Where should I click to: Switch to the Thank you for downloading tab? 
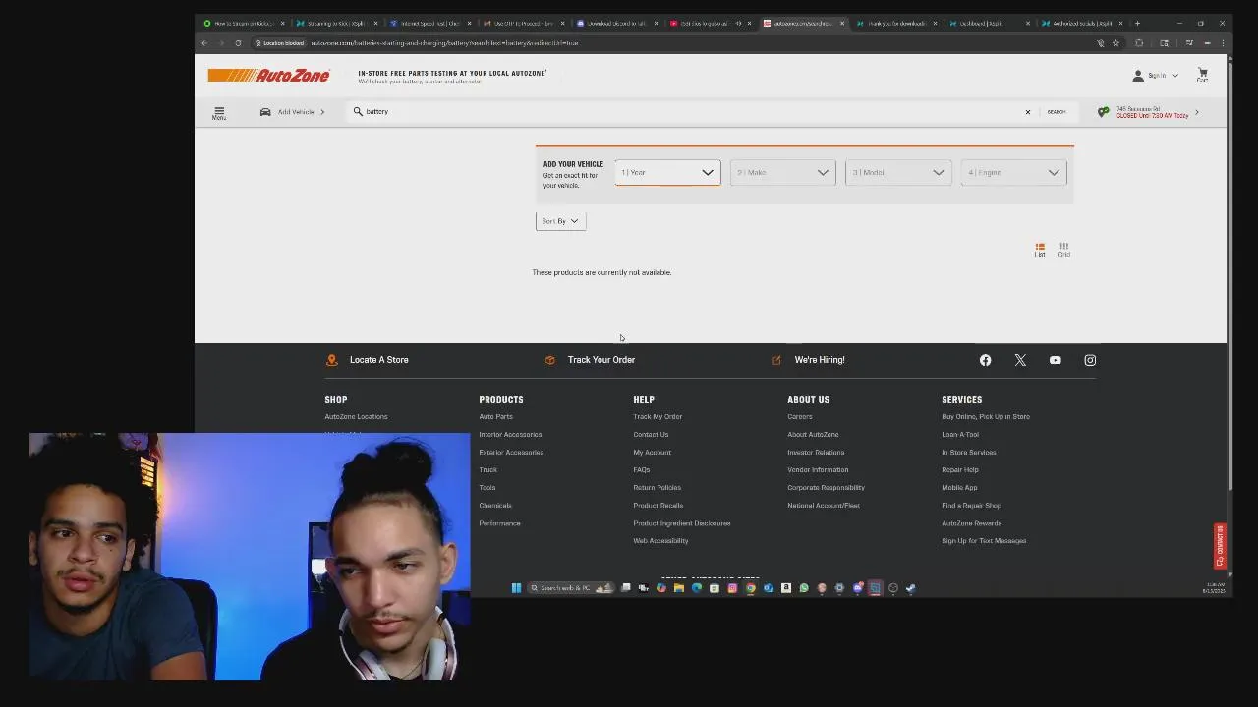[x=894, y=23]
